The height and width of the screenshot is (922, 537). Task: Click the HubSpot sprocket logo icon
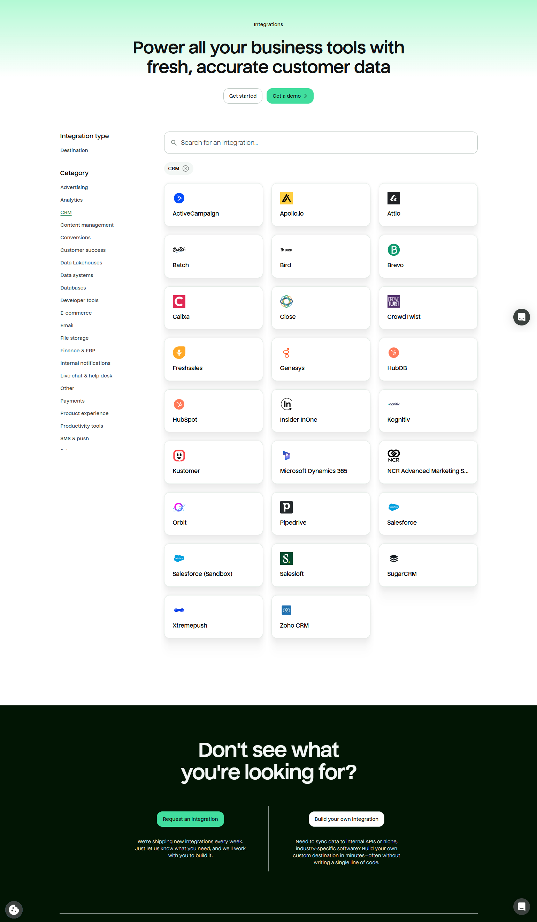click(x=179, y=404)
